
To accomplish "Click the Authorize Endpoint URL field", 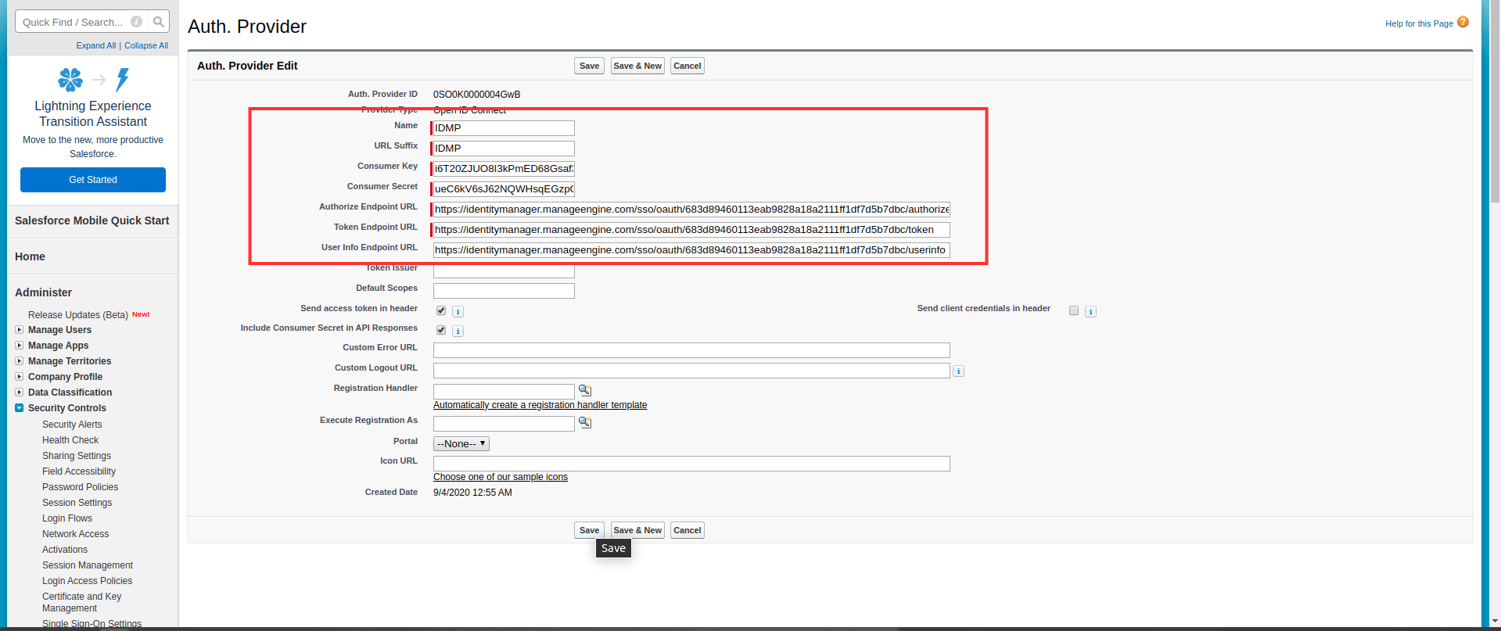I will (691, 210).
